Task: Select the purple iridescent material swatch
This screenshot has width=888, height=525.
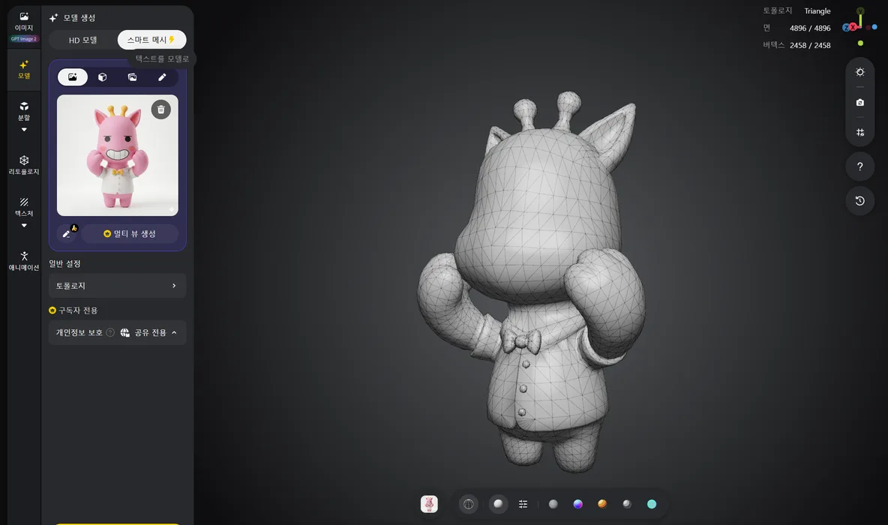Action: (578, 504)
